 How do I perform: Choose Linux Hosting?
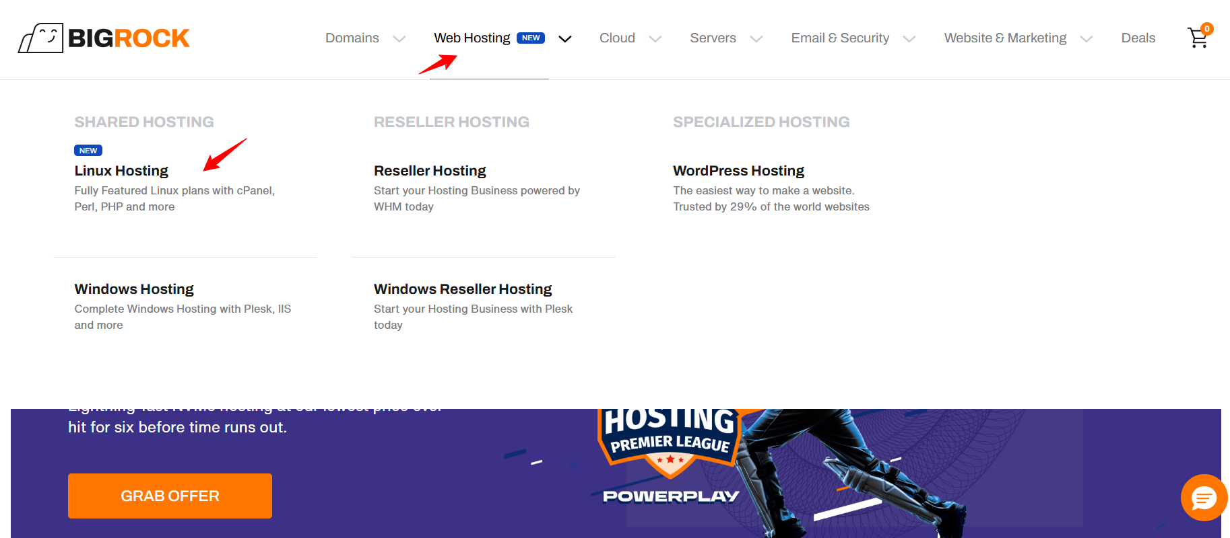click(121, 171)
